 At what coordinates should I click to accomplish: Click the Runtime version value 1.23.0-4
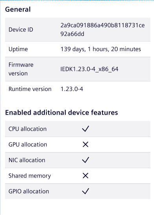[x=71, y=89]
